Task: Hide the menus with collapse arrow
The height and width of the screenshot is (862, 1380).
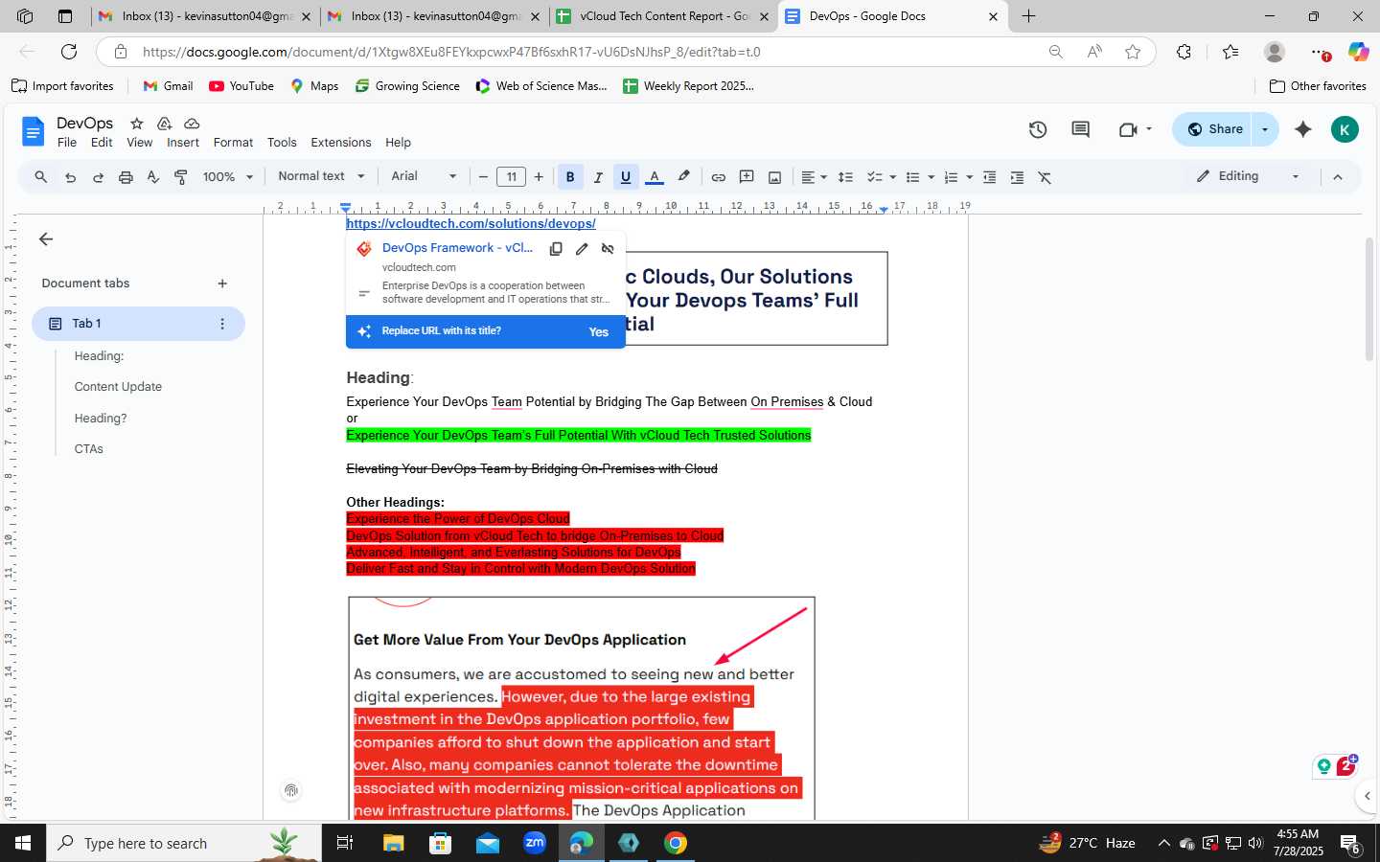Action: click(x=1338, y=177)
